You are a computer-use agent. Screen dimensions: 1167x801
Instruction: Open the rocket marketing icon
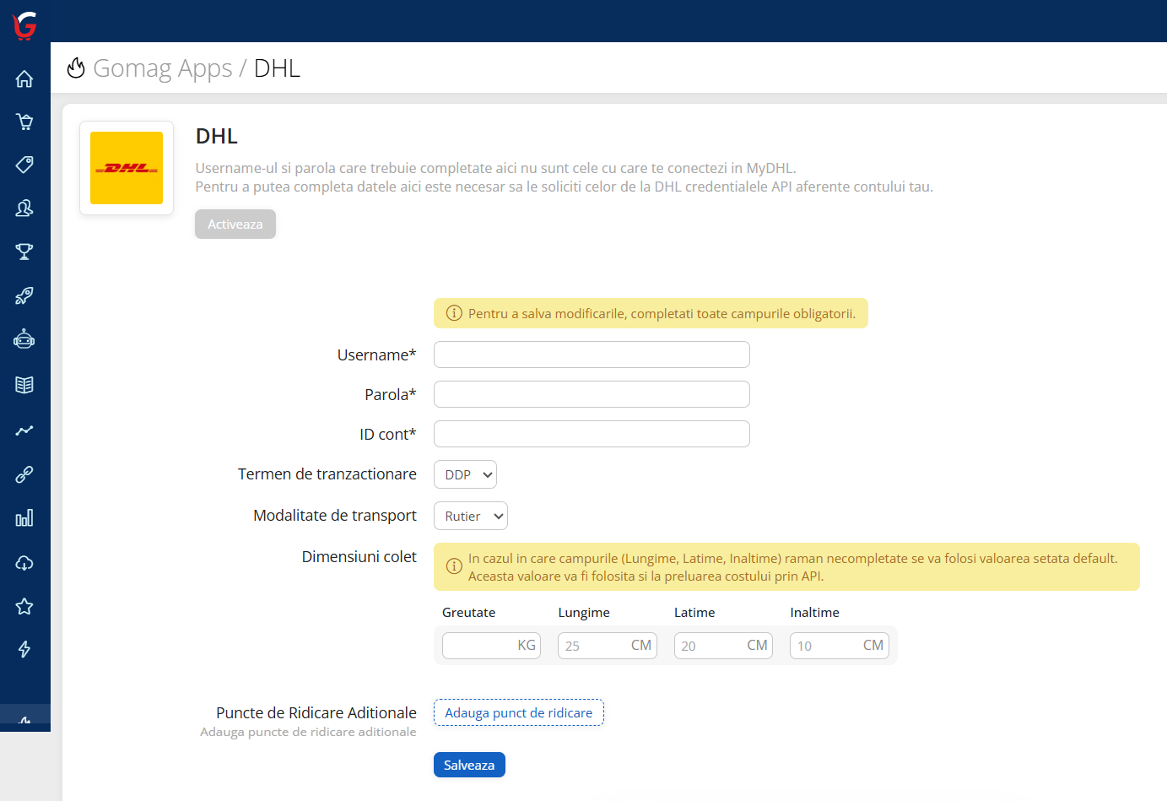(24, 295)
